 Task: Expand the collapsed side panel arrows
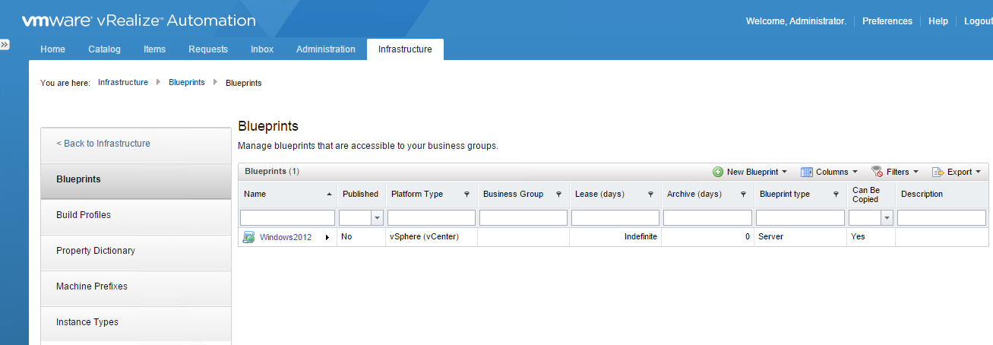tap(5, 45)
